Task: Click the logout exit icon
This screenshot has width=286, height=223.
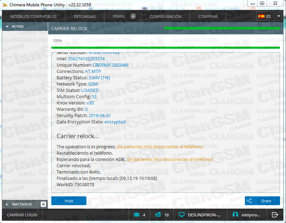Action: 275,215
